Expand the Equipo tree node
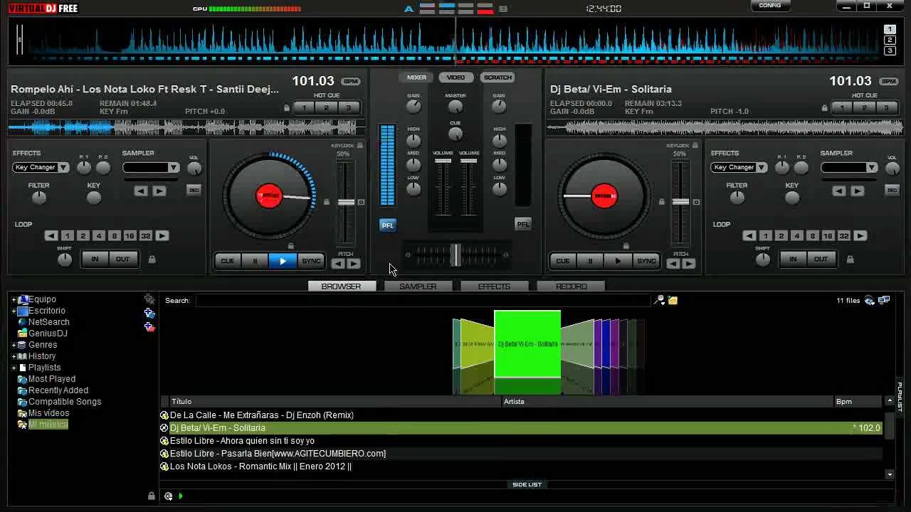The height and width of the screenshot is (512, 911). (x=14, y=300)
